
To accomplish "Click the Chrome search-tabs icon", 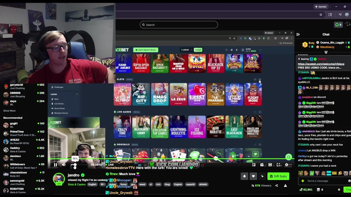I will [x=330, y=15].
